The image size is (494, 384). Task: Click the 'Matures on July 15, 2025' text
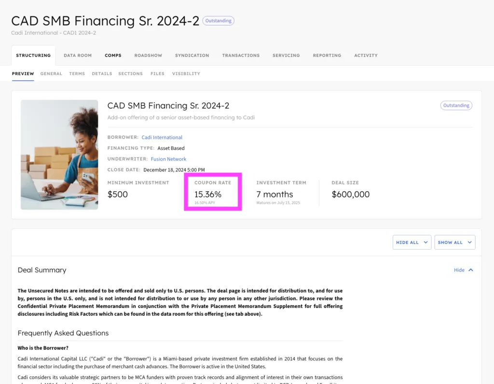click(278, 203)
